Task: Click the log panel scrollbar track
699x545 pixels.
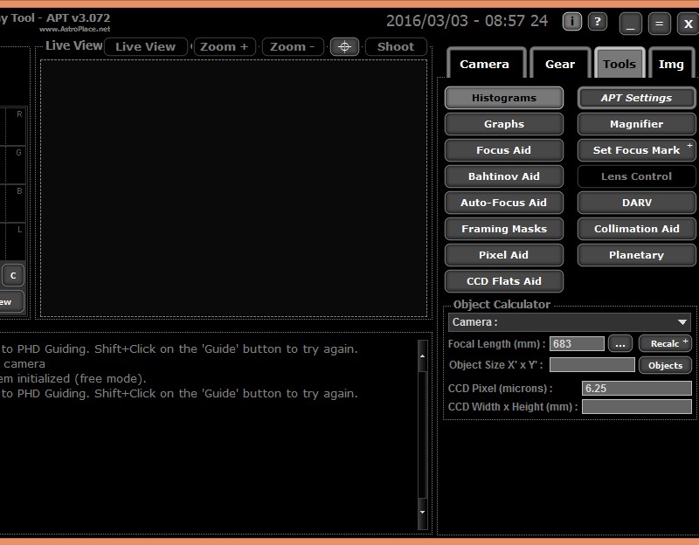Action: pyautogui.click(x=422, y=434)
